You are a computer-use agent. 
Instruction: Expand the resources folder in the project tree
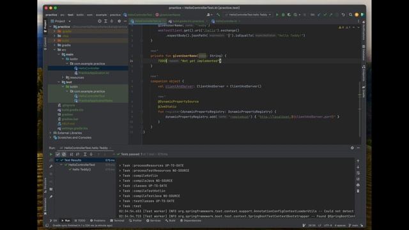tap(63, 77)
